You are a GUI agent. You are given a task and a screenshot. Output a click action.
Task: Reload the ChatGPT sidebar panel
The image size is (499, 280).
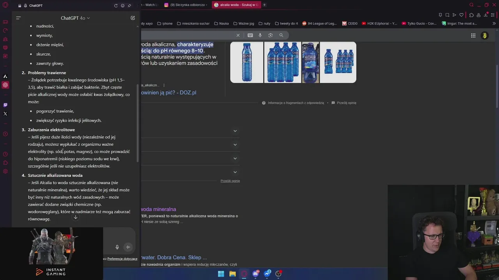[116, 5]
